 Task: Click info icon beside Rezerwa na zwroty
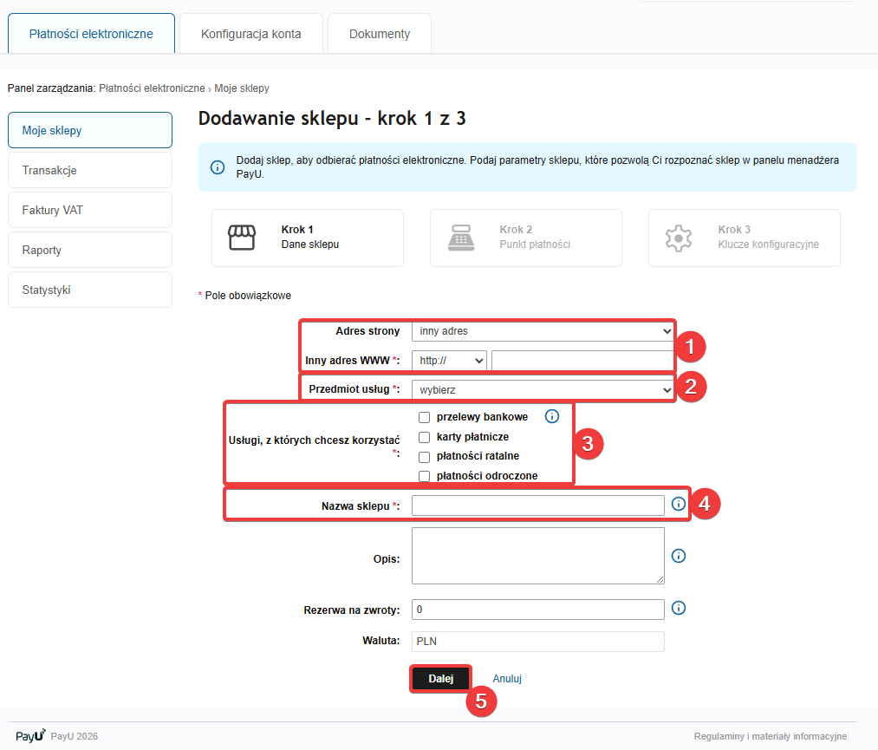pyautogui.click(x=679, y=609)
